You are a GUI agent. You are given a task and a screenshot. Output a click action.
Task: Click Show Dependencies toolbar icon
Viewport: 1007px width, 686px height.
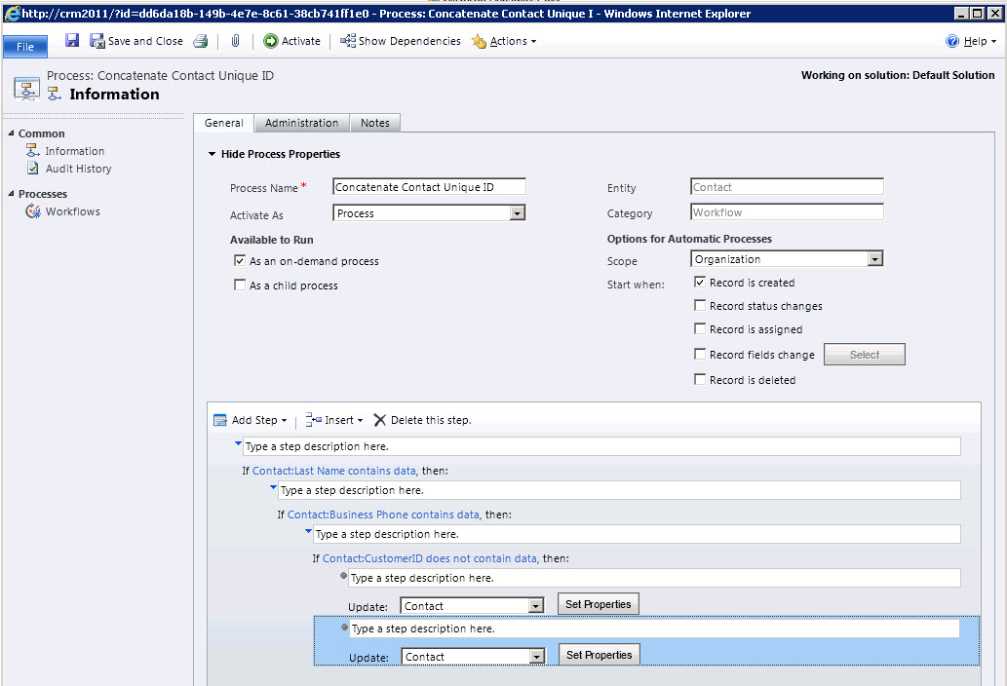(348, 41)
